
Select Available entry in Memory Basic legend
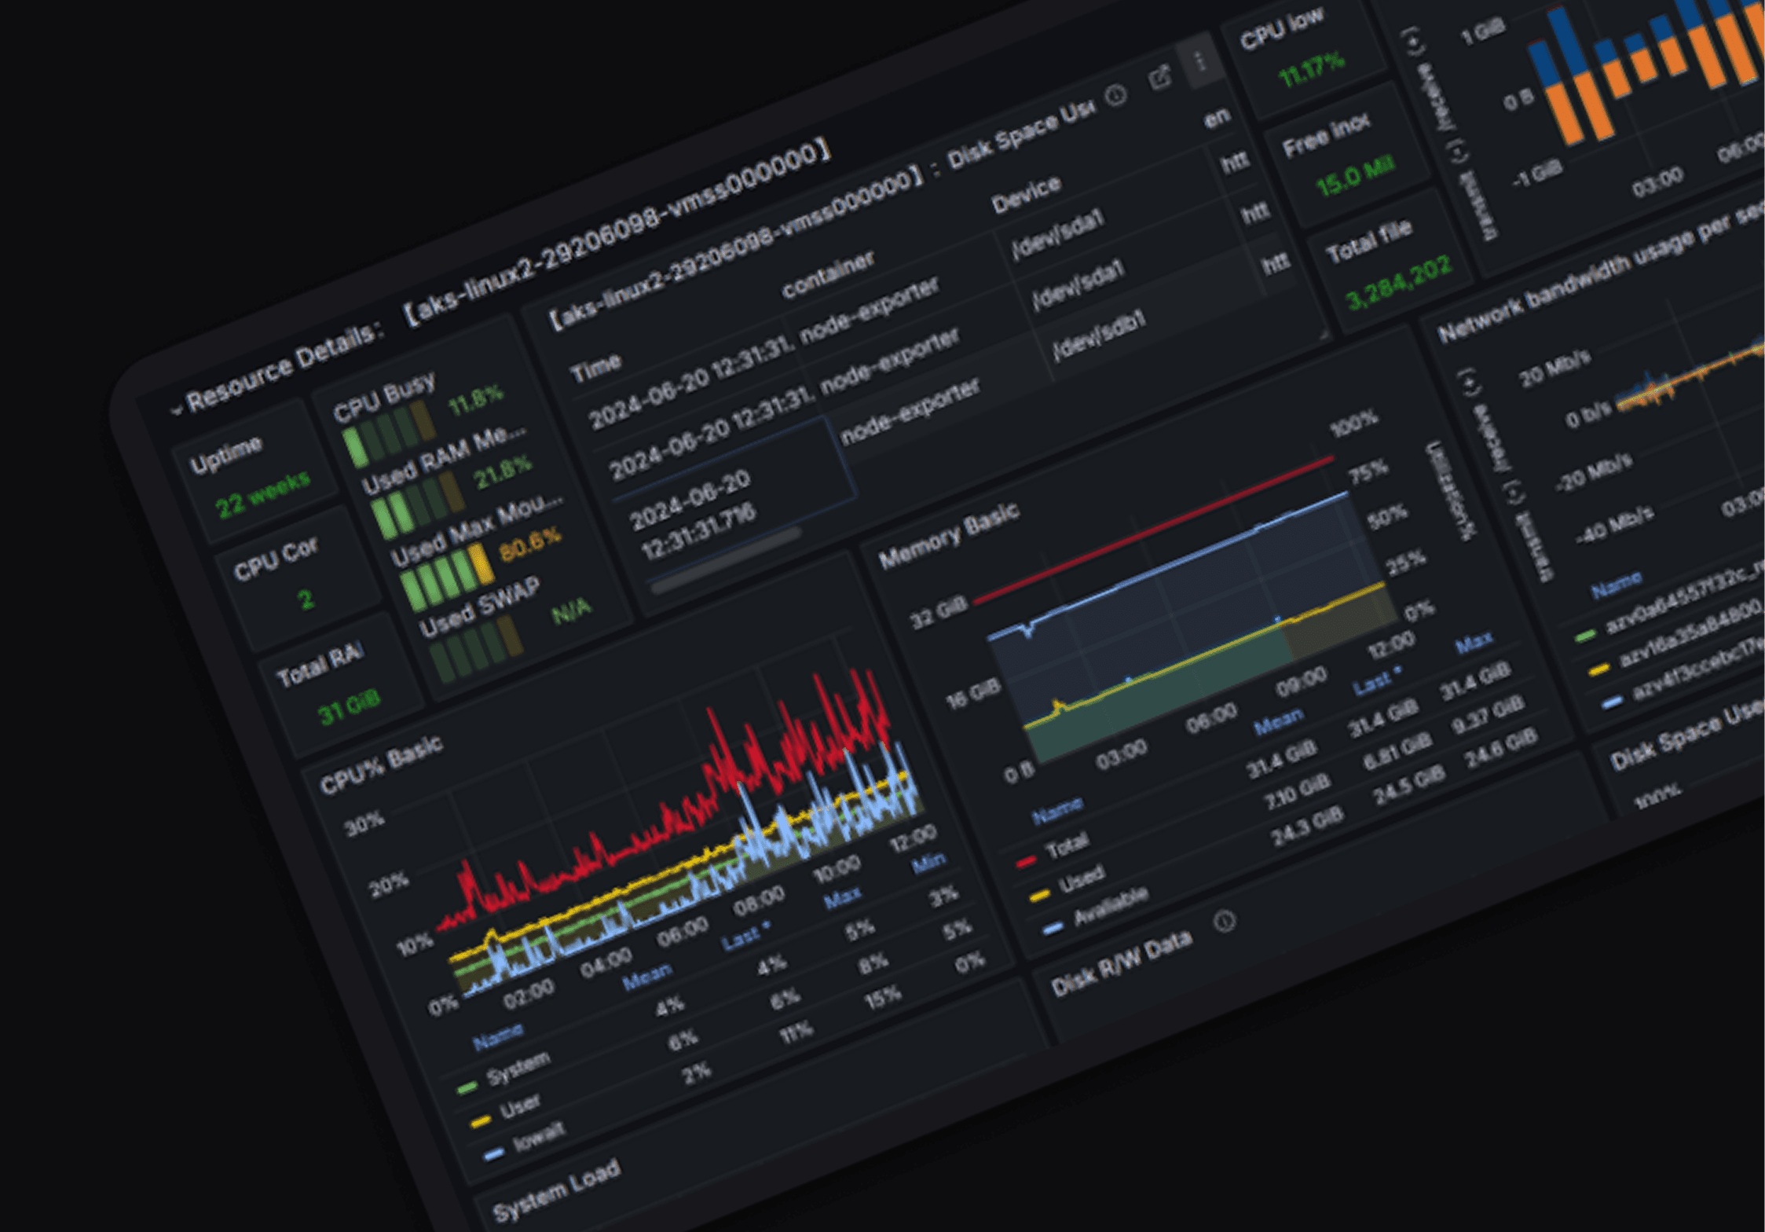[1110, 905]
